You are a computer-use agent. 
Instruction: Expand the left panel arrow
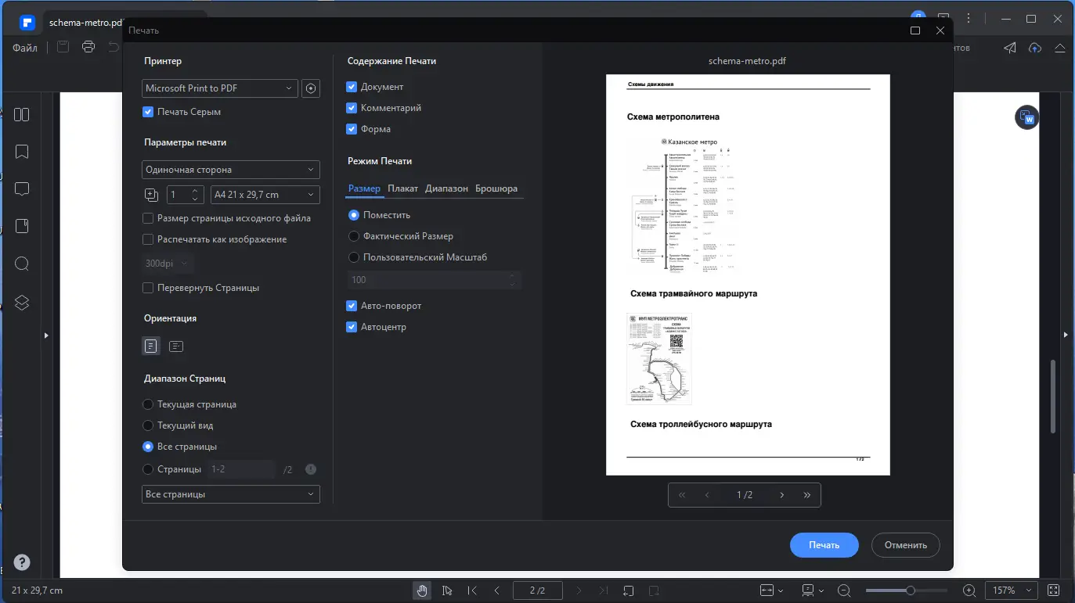tap(46, 335)
